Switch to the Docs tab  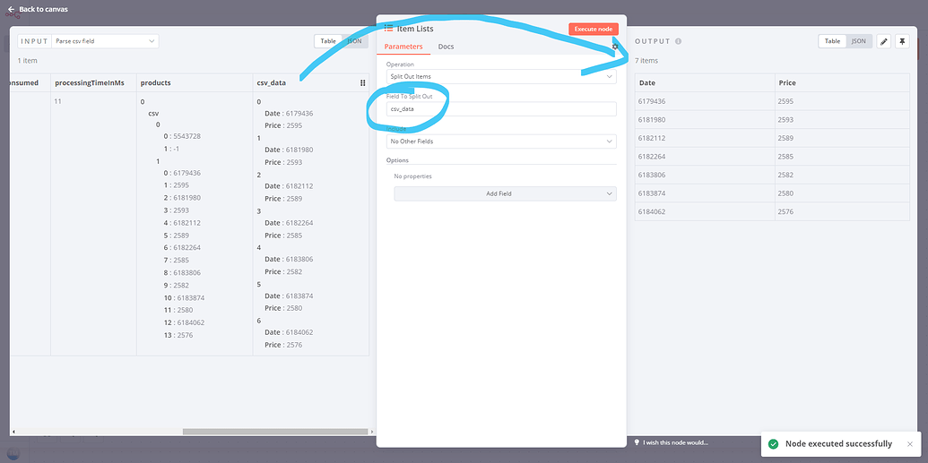click(447, 47)
